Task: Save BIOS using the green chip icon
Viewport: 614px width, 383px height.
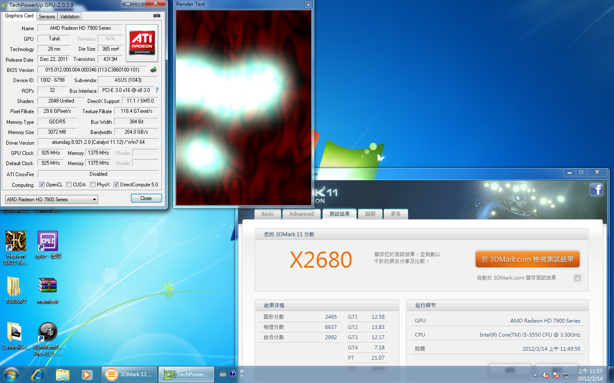Action: click(153, 69)
